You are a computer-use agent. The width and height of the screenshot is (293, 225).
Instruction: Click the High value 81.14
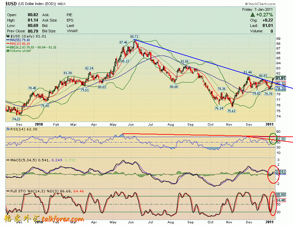tap(33, 20)
